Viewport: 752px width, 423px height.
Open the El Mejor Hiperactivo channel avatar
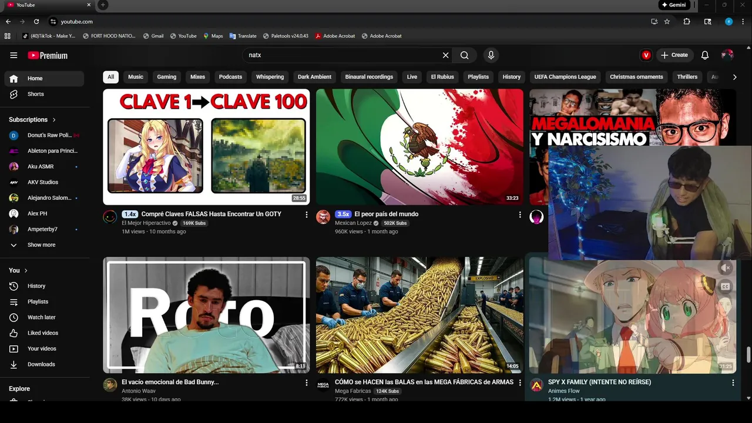pos(110,217)
